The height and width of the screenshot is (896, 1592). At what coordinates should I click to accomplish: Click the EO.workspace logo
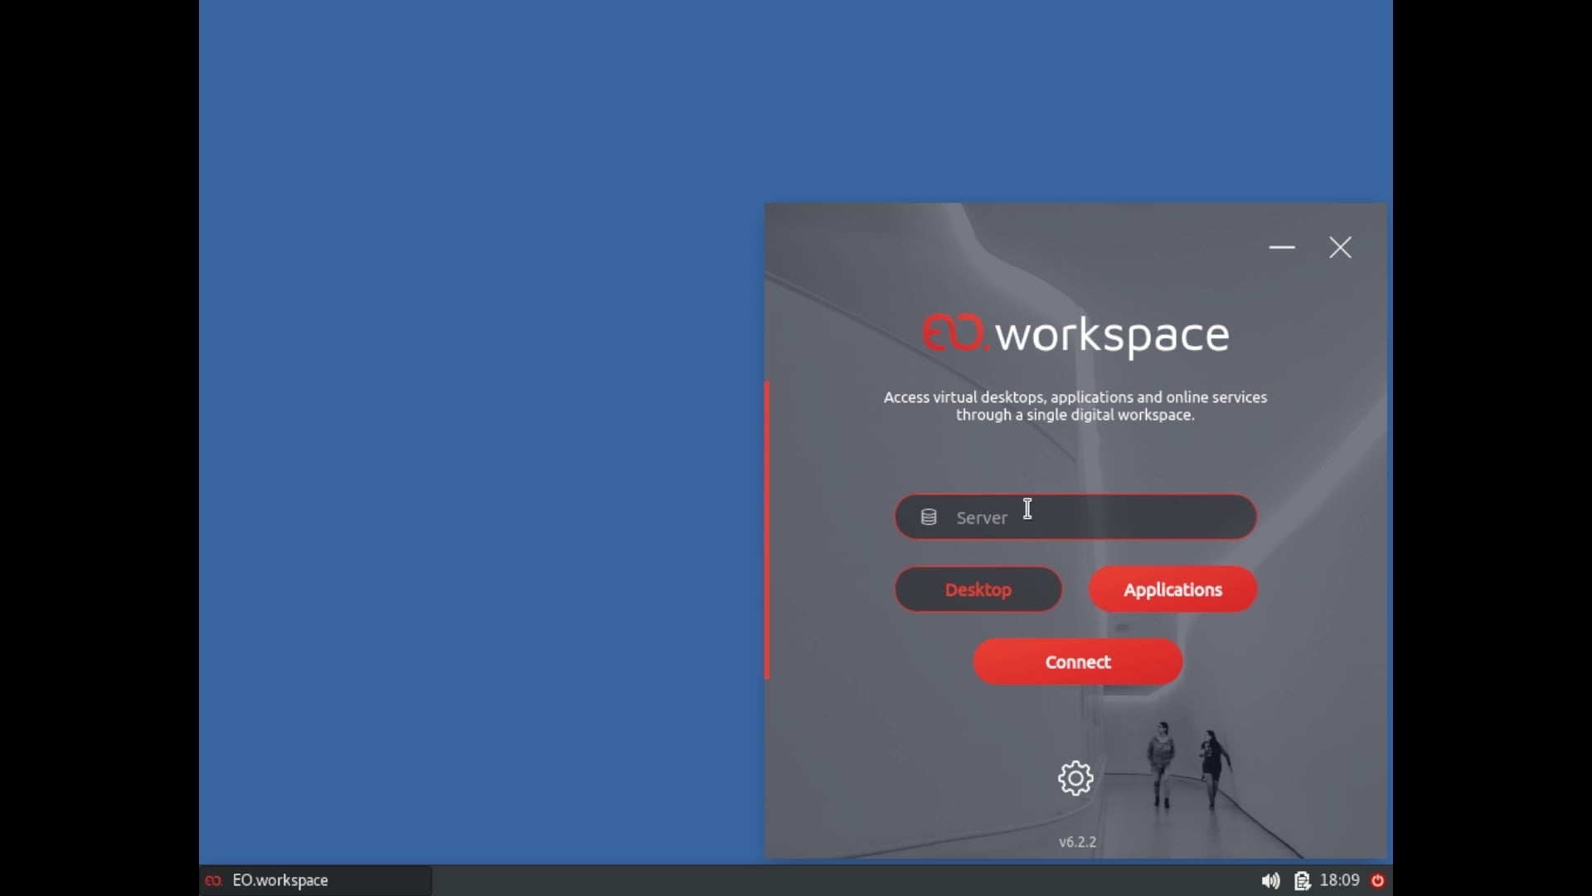(1075, 334)
